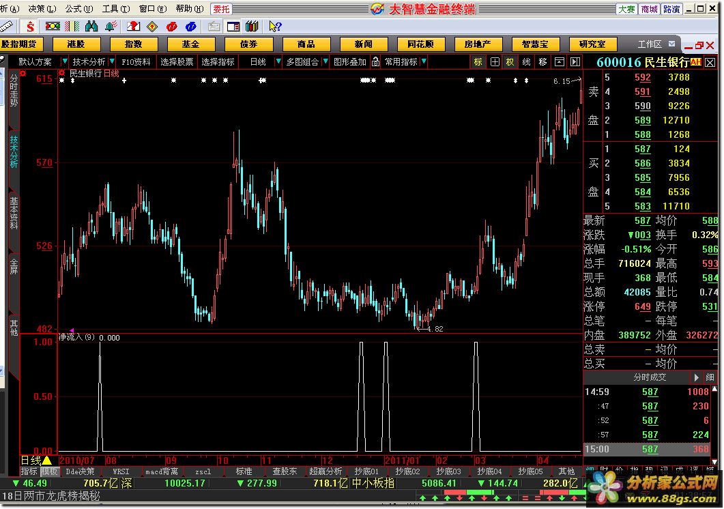Click the yellow diamond arrow icon
Image resolution: width=724 pixels, height=509 pixels.
(x=152, y=27)
